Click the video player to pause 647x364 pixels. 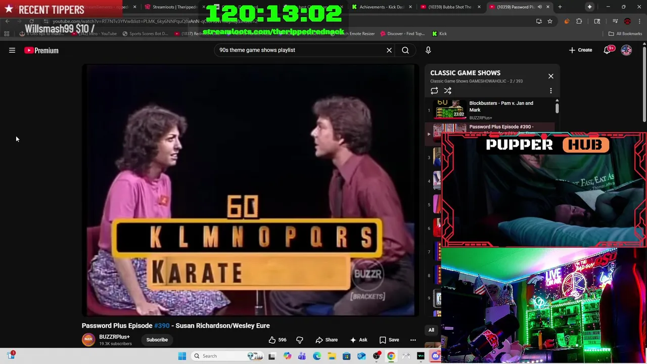pyautogui.click(x=250, y=190)
